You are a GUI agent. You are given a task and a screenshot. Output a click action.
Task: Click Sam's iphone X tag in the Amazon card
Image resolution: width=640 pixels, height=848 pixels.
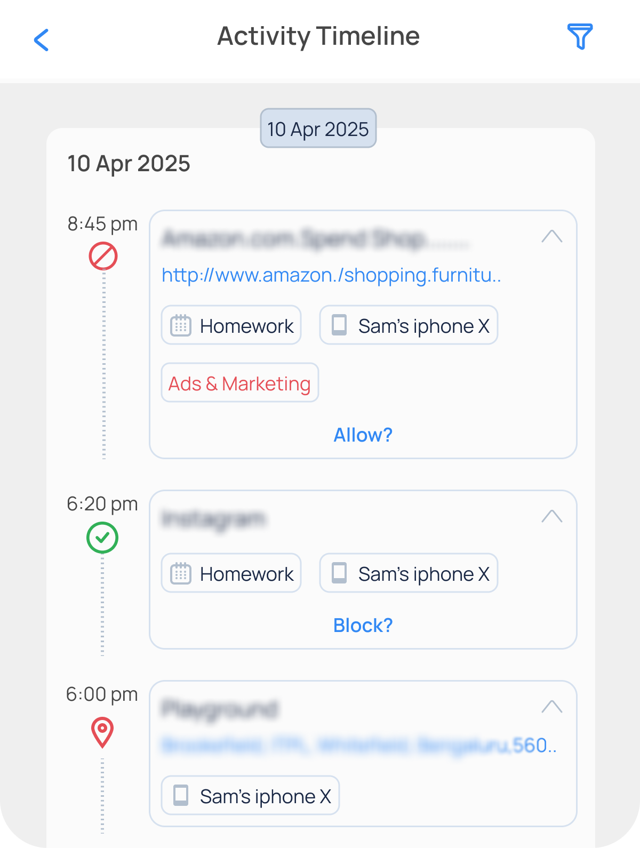[x=409, y=325]
